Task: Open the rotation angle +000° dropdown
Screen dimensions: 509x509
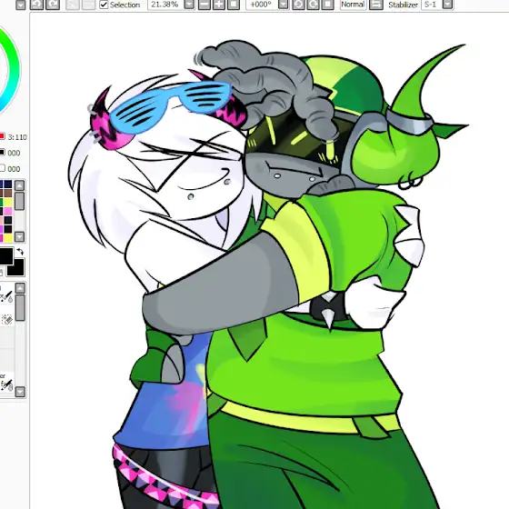Action: (284, 5)
